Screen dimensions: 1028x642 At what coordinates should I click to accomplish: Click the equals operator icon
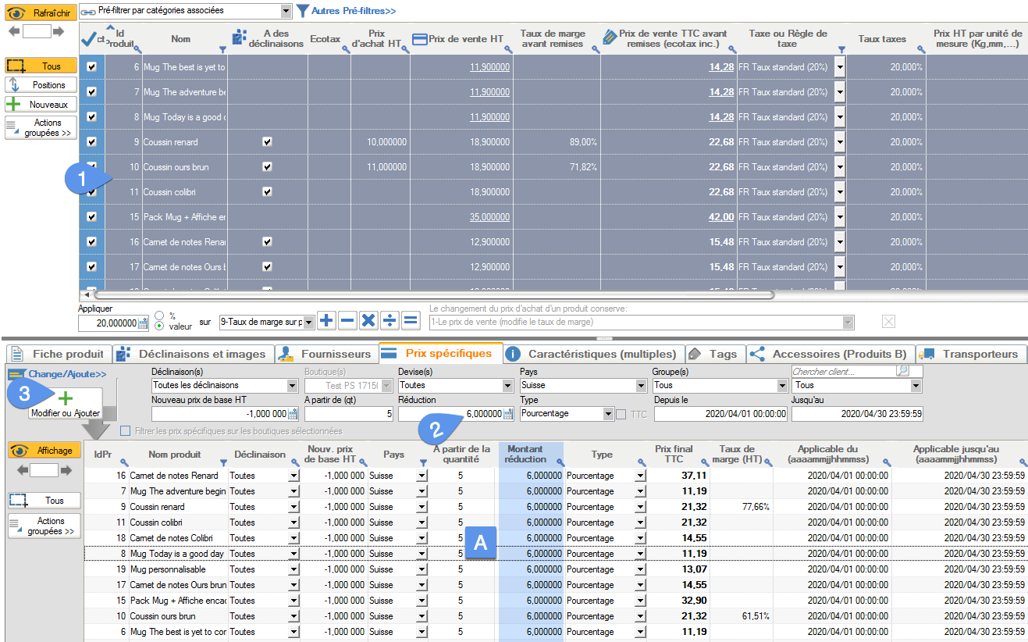(411, 320)
